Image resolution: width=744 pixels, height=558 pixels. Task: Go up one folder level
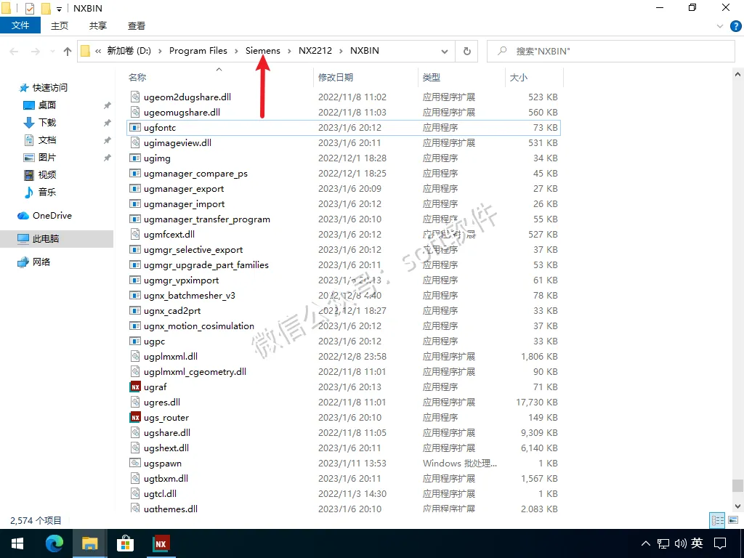68,52
